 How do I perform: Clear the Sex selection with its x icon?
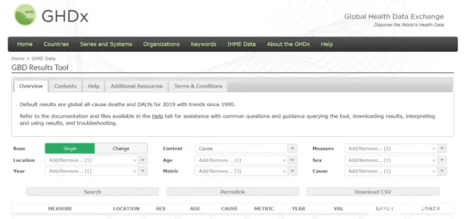point(434,160)
